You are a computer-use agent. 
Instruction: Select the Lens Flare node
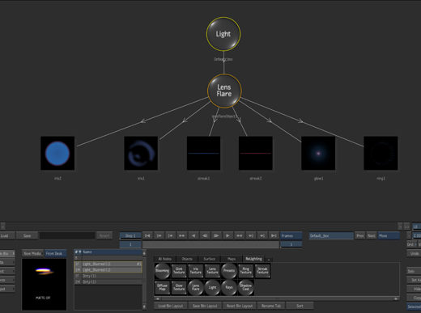point(224,91)
